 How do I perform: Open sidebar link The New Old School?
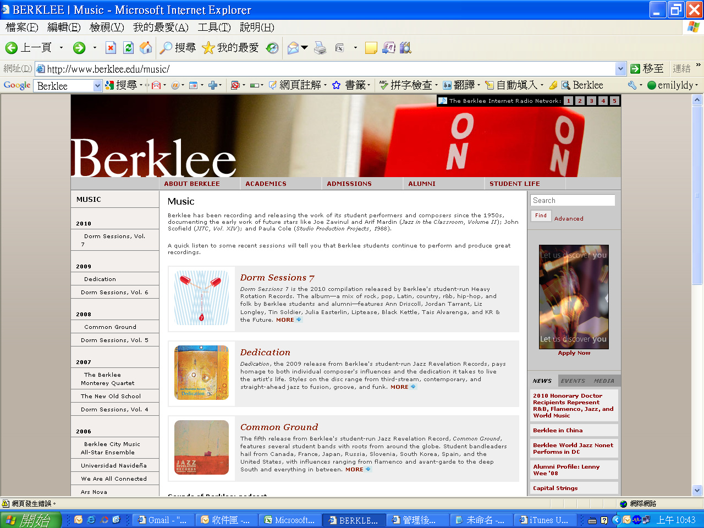[x=111, y=396]
